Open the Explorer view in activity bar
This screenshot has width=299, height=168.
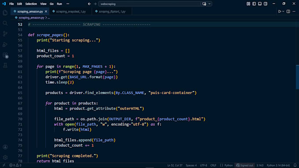click(5, 13)
